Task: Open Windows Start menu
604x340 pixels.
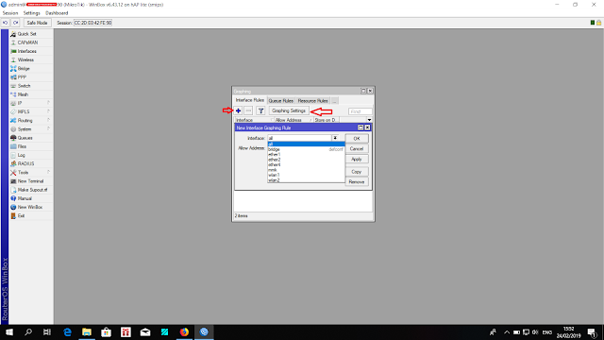Action: tap(9, 332)
